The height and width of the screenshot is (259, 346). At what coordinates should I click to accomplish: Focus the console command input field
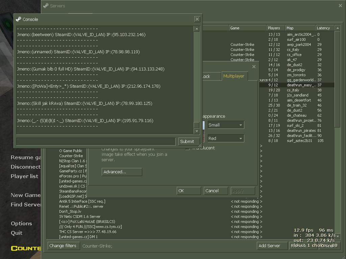click(x=96, y=141)
